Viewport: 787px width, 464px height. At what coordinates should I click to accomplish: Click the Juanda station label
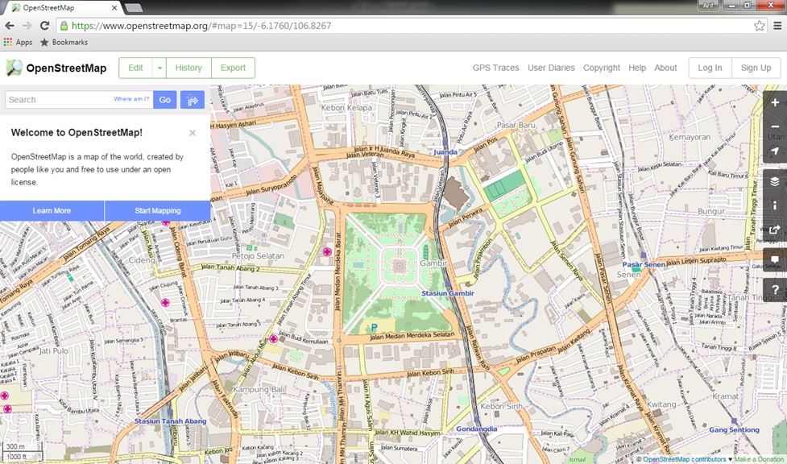pos(445,151)
